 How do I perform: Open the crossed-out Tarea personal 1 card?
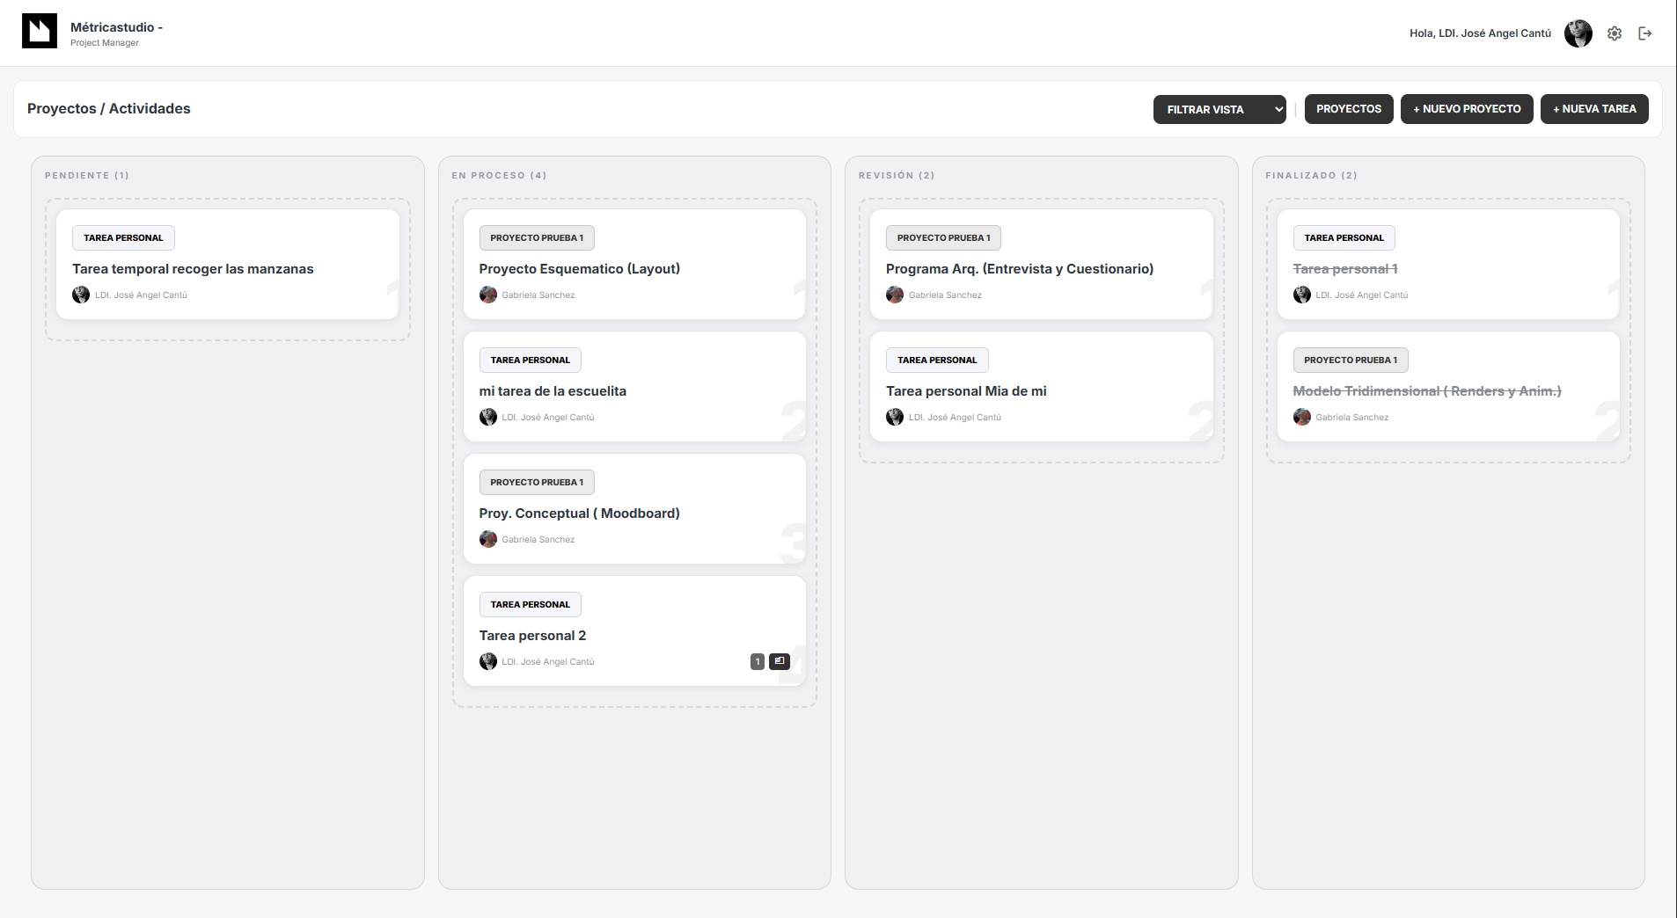point(1344,269)
